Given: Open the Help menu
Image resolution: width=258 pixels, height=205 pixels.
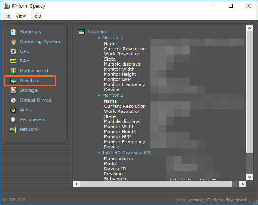Looking at the screenshot, I should (36, 16).
